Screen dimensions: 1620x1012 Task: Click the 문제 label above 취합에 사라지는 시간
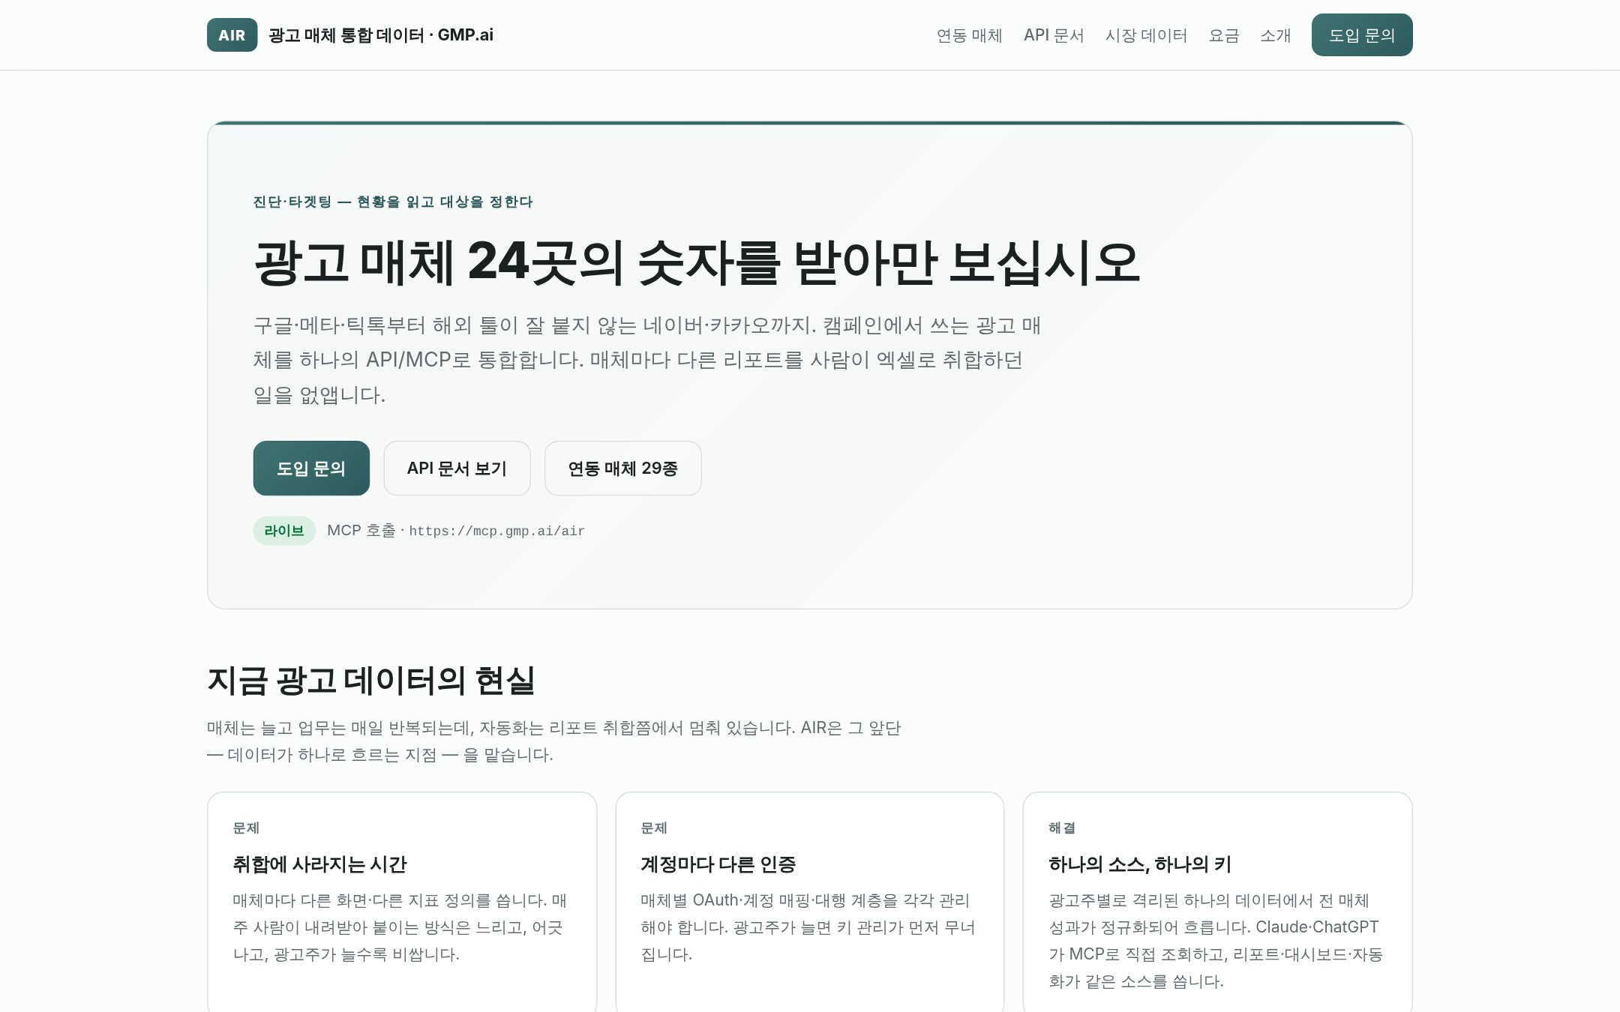tap(246, 828)
